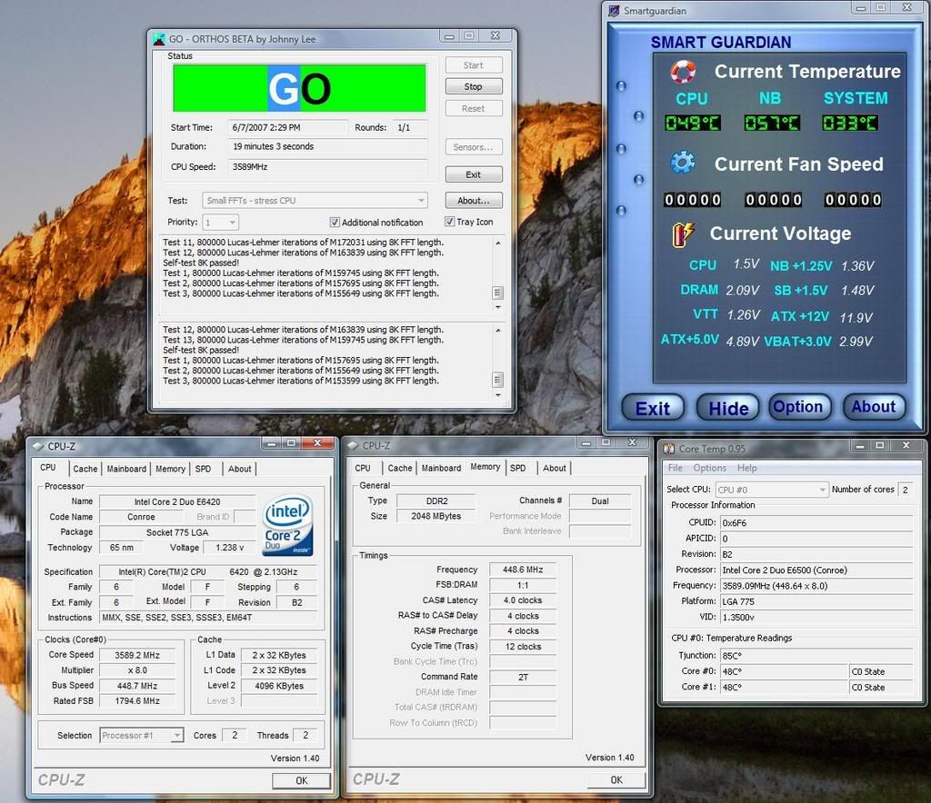Viewport: 931px width, 803px height.
Task: Click the lightning Current Voltage icon
Action: (x=683, y=233)
